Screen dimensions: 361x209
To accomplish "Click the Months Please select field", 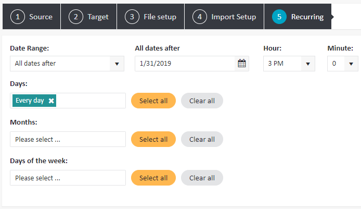I will [x=68, y=139].
